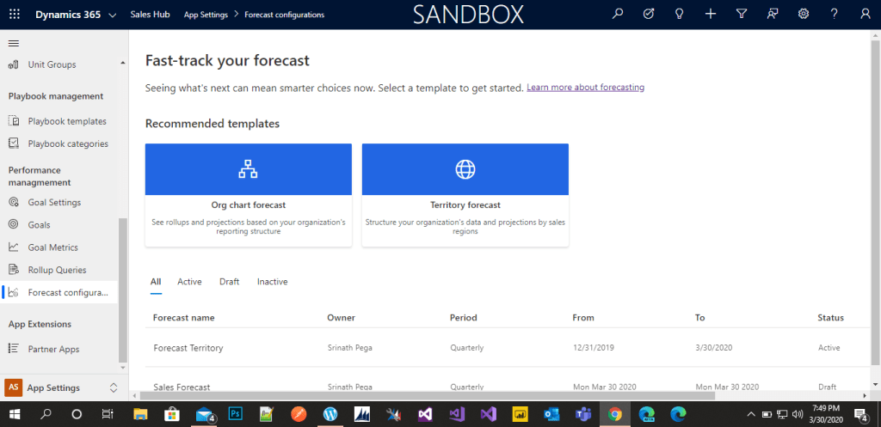
Task: Open the advanced find filter icon
Action: tap(742, 15)
